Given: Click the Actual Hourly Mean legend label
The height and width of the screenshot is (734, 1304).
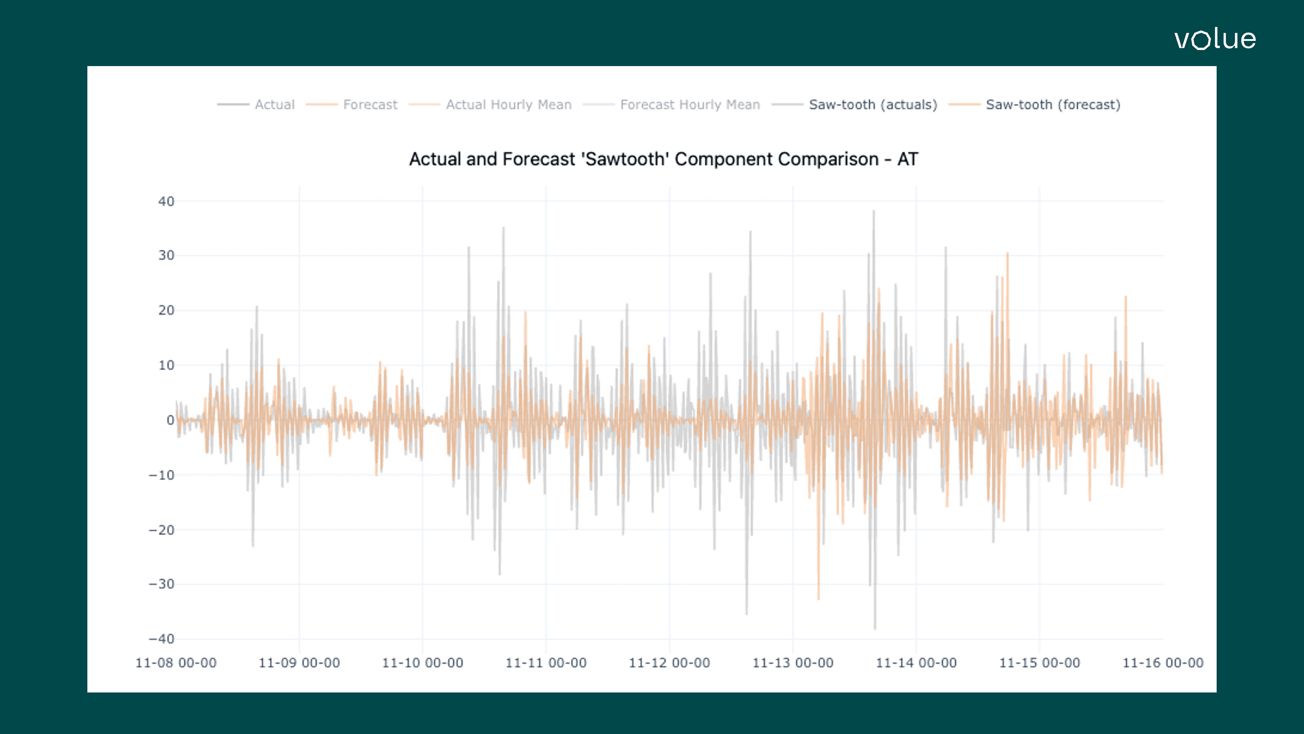Looking at the screenshot, I should click(508, 105).
